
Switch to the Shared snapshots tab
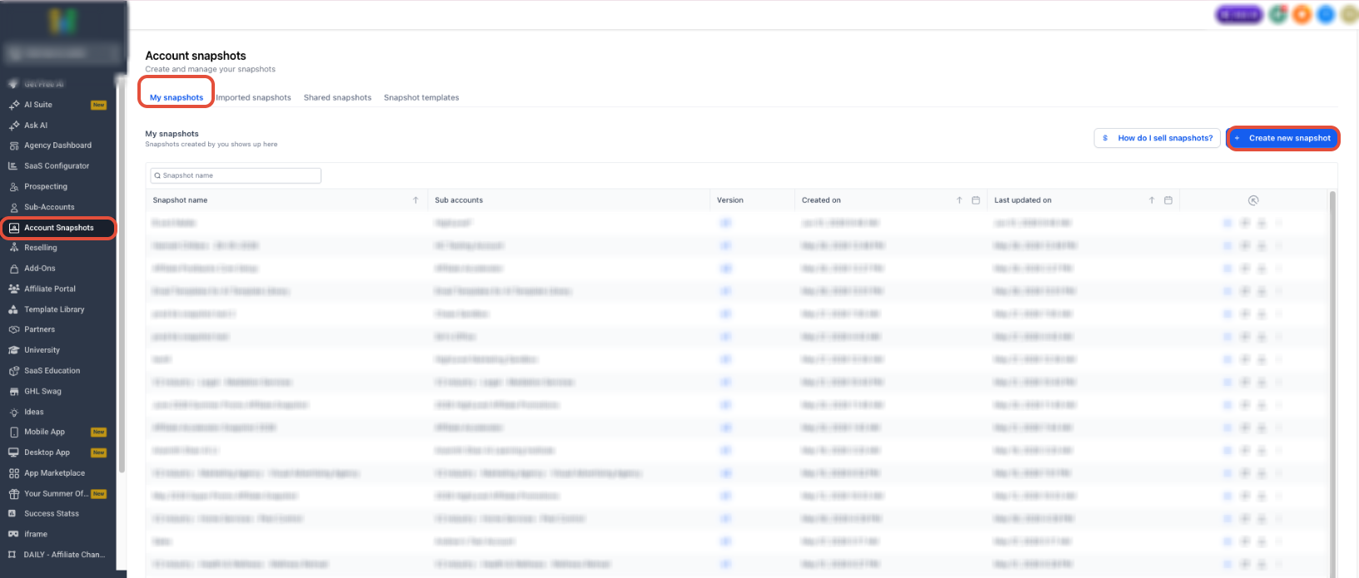[x=337, y=98]
